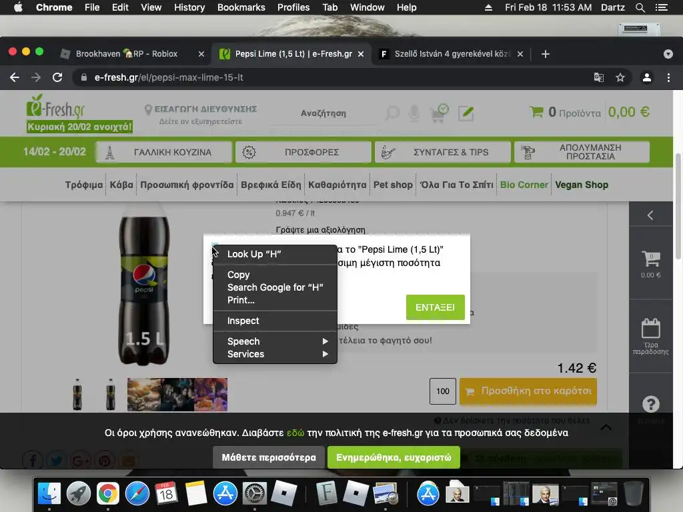The height and width of the screenshot is (512, 683).
Task: Open Chrome three-dot menu
Action: pos(668,77)
